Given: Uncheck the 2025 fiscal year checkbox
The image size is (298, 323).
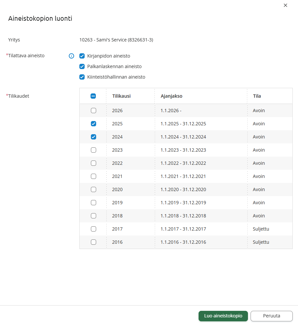Looking at the screenshot, I should (x=94, y=124).
